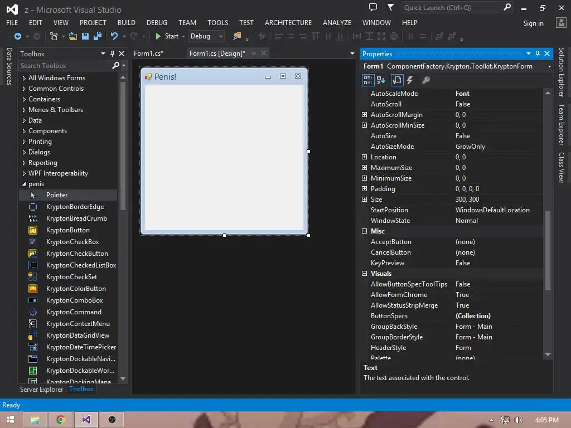The image size is (571, 428).
Task: Click the Properties panel vertical scrollbar thumb
Action: pyautogui.click(x=548, y=250)
